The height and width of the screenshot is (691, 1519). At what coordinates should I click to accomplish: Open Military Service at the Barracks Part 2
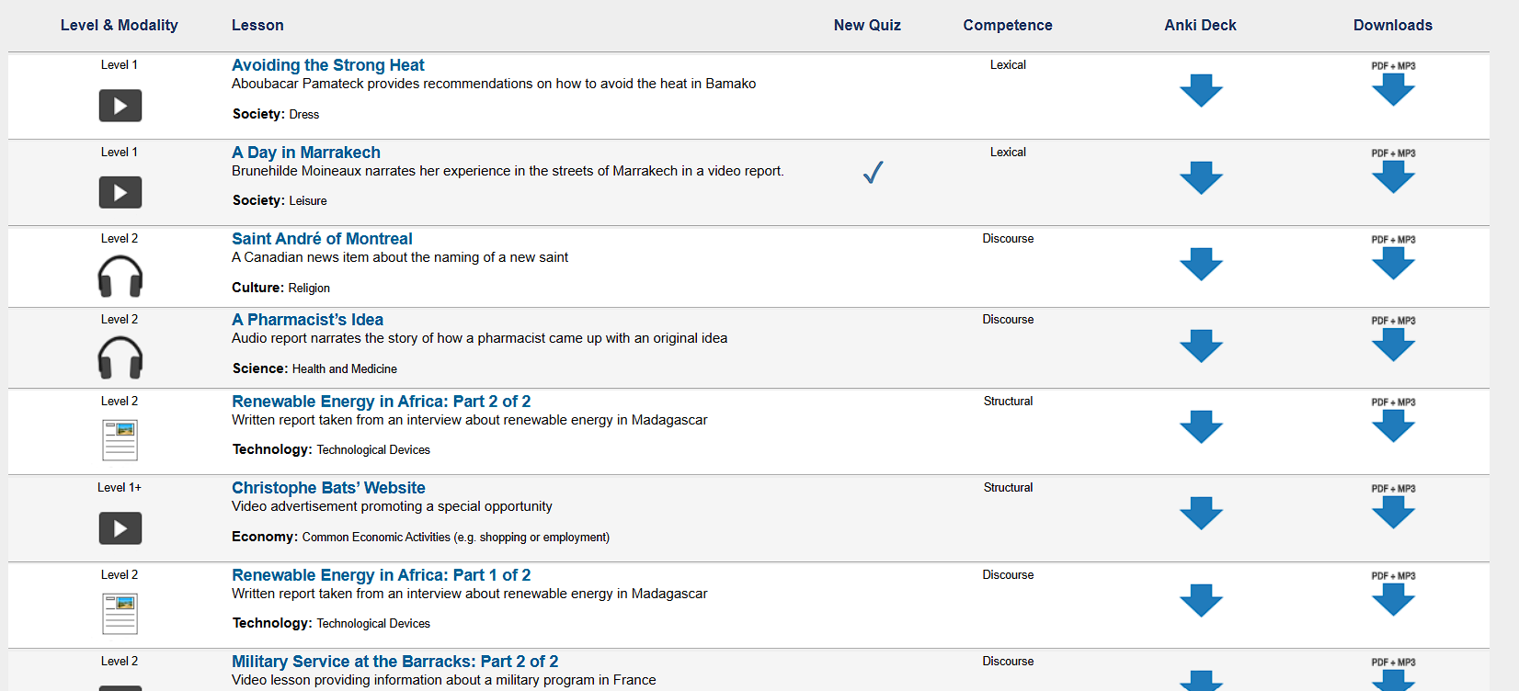394,662
